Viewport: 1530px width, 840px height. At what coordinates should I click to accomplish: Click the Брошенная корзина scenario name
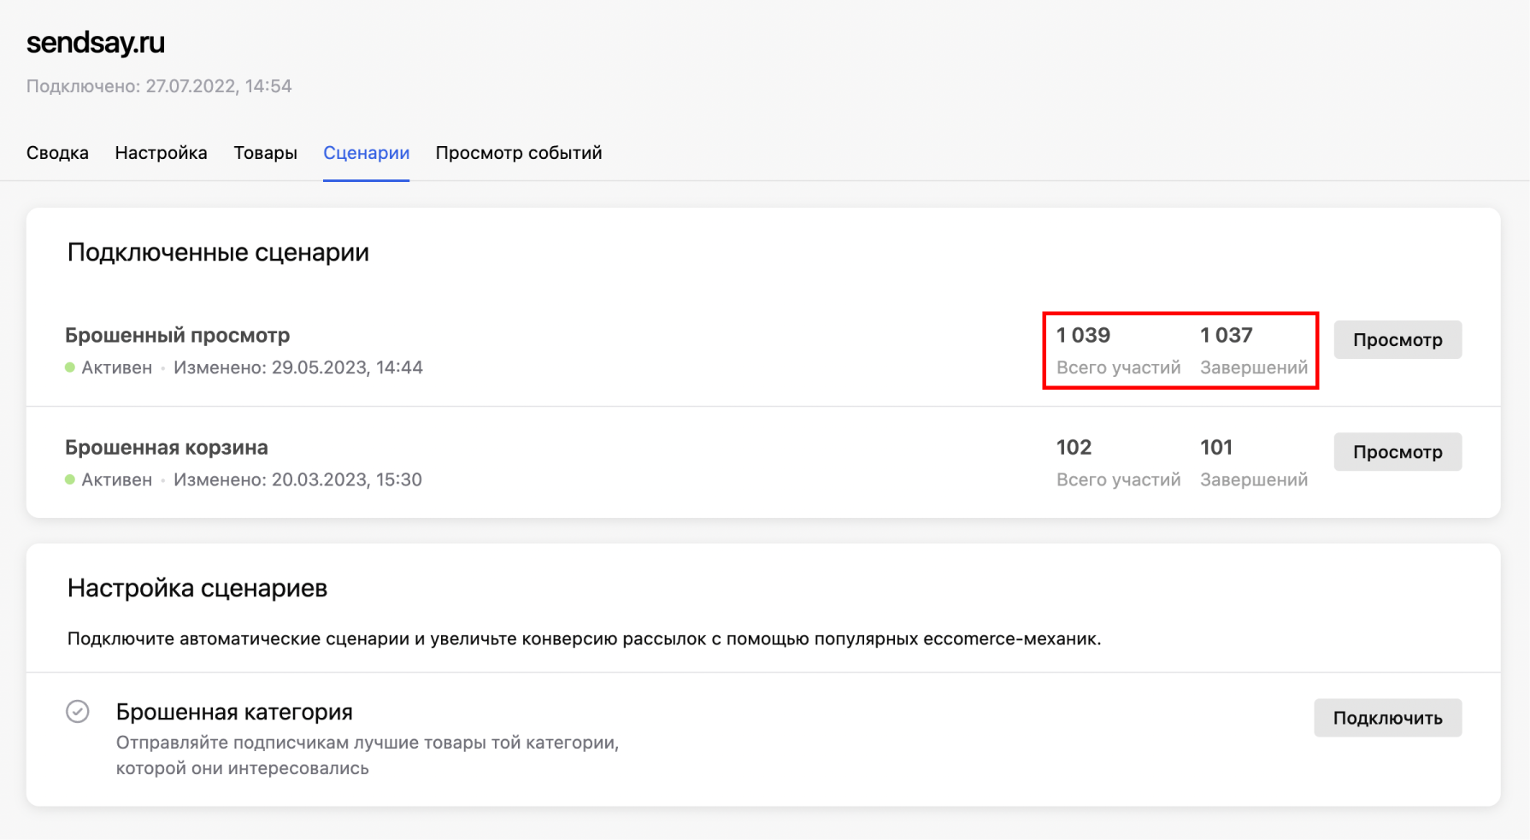[166, 447]
